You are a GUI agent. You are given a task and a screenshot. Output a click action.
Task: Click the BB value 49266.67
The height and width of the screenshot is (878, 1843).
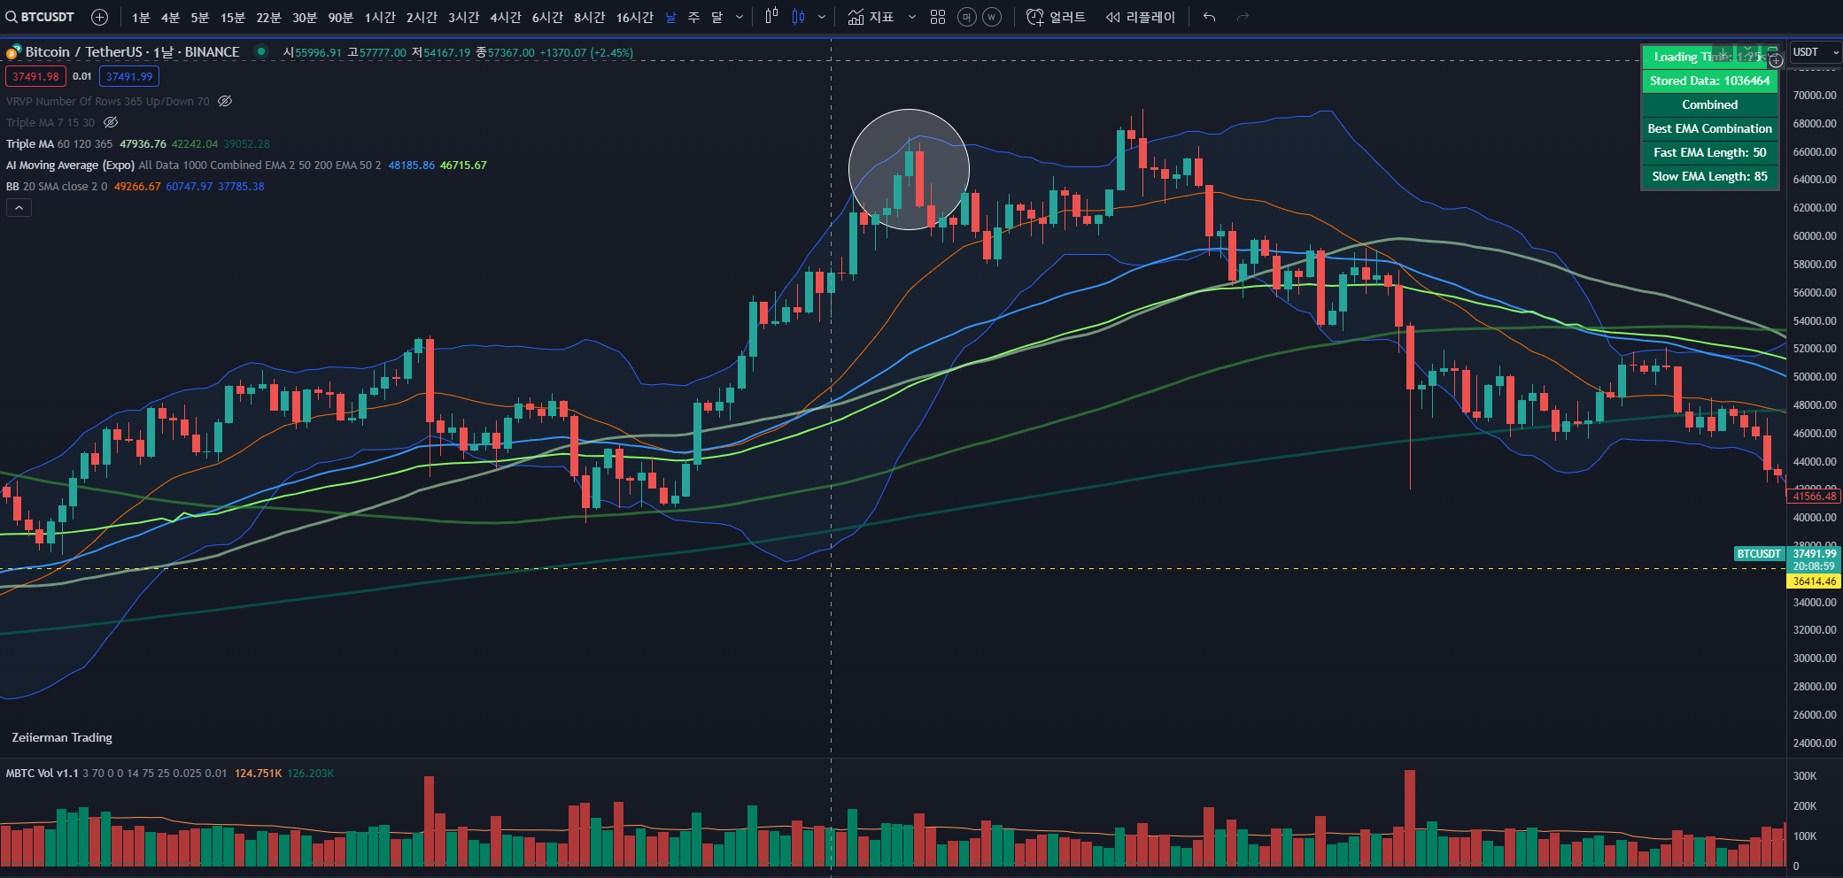tap(137, 186)
